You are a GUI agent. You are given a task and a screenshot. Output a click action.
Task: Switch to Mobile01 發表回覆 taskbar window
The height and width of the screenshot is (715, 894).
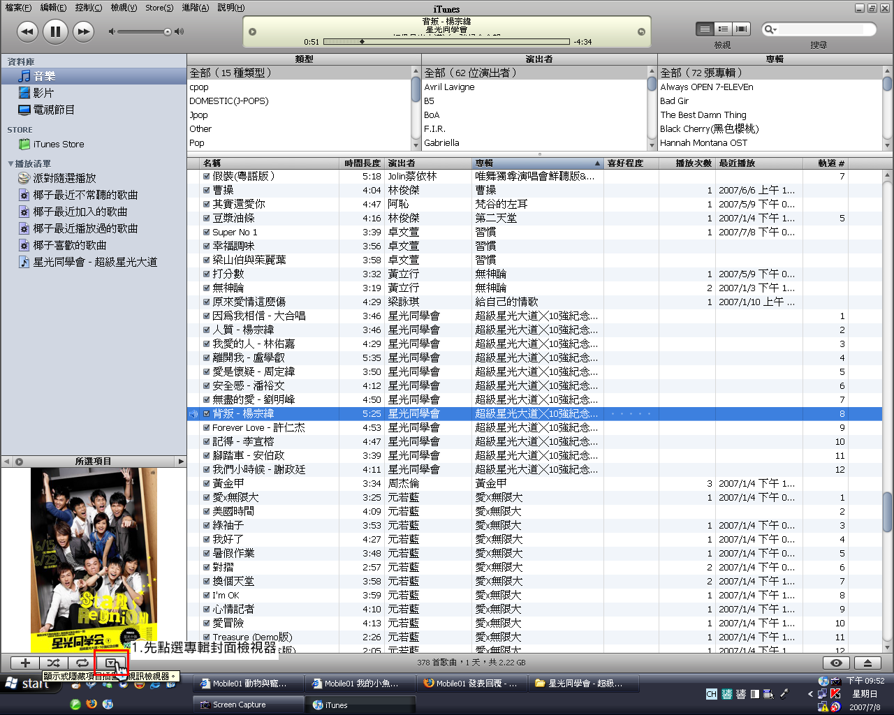(x=471, y=683)
